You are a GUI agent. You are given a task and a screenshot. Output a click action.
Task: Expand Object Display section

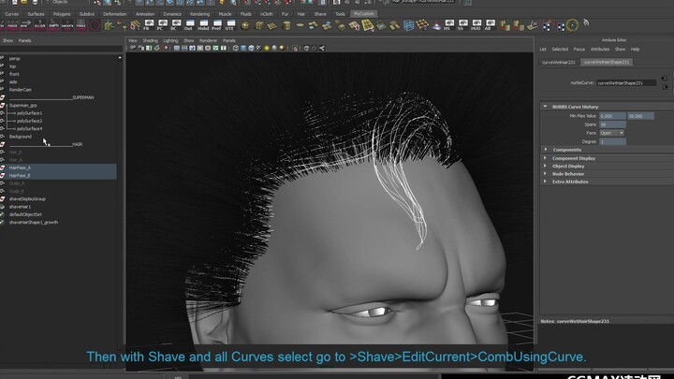pos(546,166)
